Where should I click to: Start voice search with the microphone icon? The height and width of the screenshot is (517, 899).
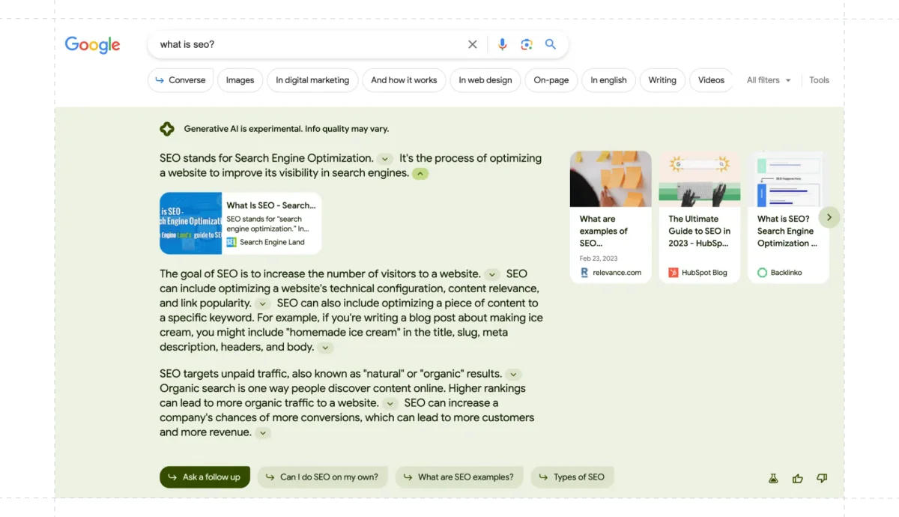503,44
